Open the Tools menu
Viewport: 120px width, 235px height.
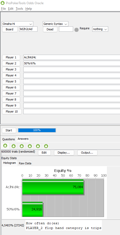[19, 9]
